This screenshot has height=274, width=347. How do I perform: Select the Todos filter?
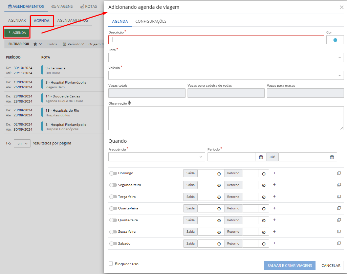point(52,44)
